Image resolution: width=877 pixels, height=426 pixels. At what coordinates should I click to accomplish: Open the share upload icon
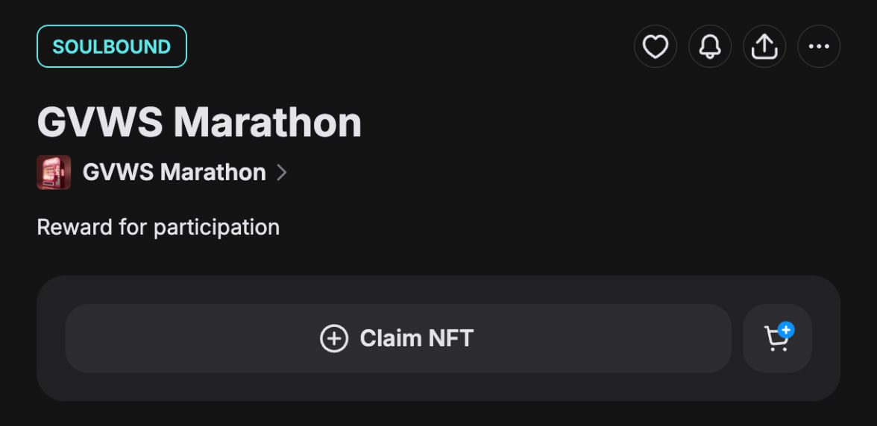click(x=764, y=46)
